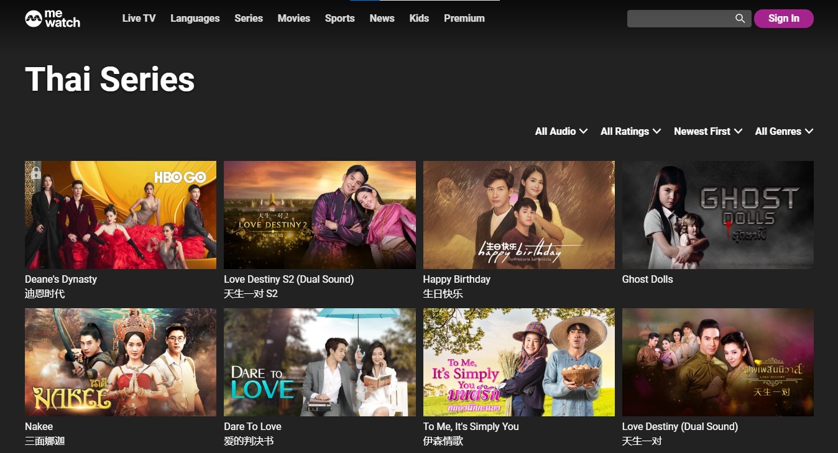The height and width of the screenshot is (453, 838).
Task: Open the Happy Birthday poster thumbnail
Action: click(519, 215)
